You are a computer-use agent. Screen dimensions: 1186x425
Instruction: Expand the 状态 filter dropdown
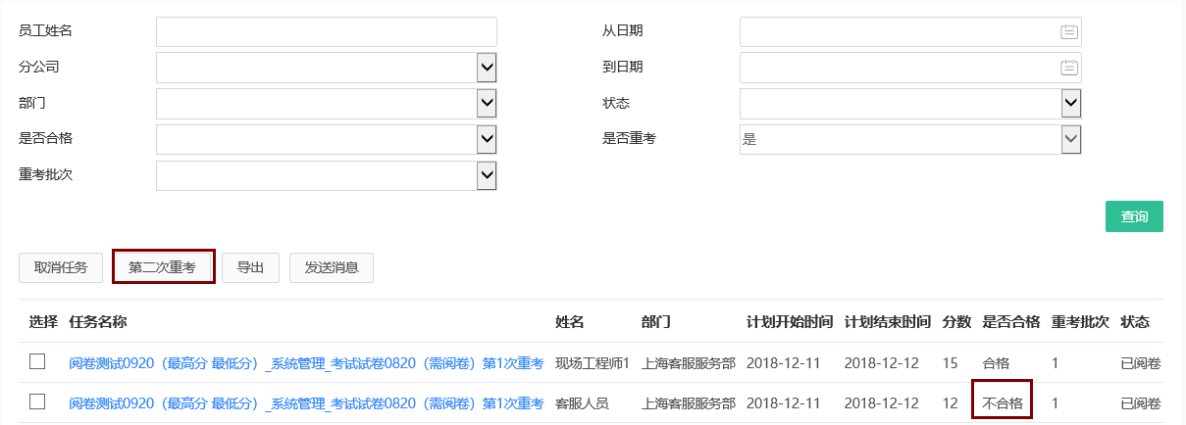1071,104
